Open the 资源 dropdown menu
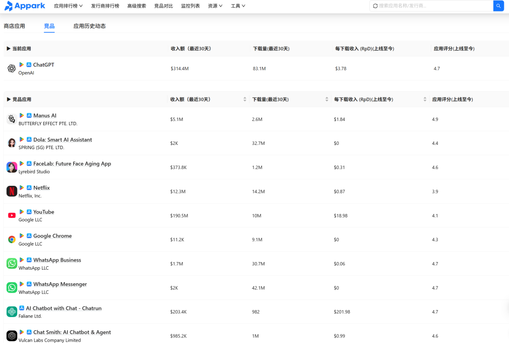 coord(215,6)
